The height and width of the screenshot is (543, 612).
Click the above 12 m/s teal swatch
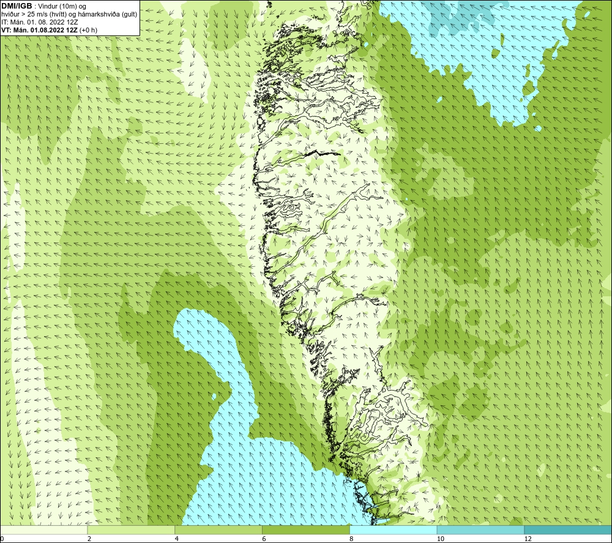pyautogui.click(x=568, y=530)
